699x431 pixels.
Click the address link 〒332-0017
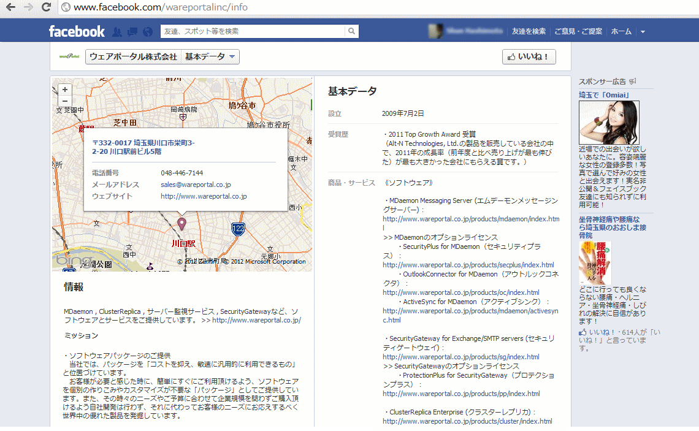143,147
